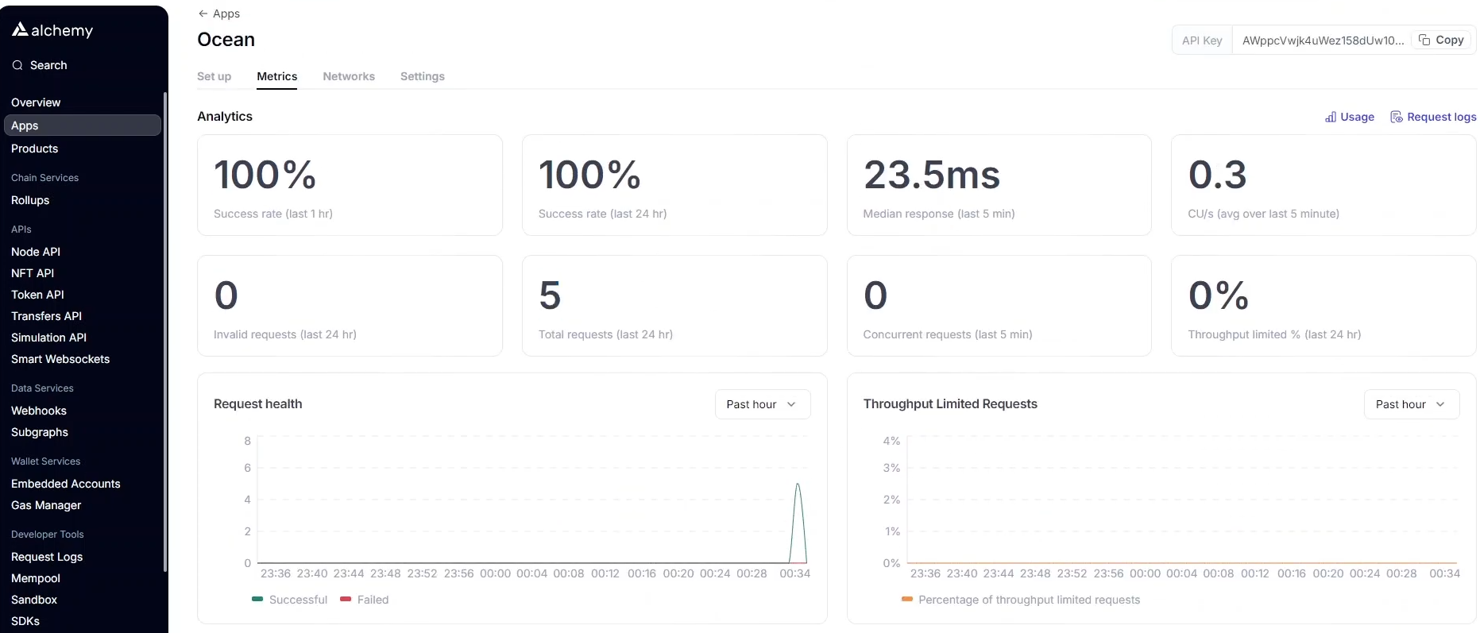The image size is (1480, 633).
Task: Click the Alchemy logo icon
Action: (x=20, y=29)
